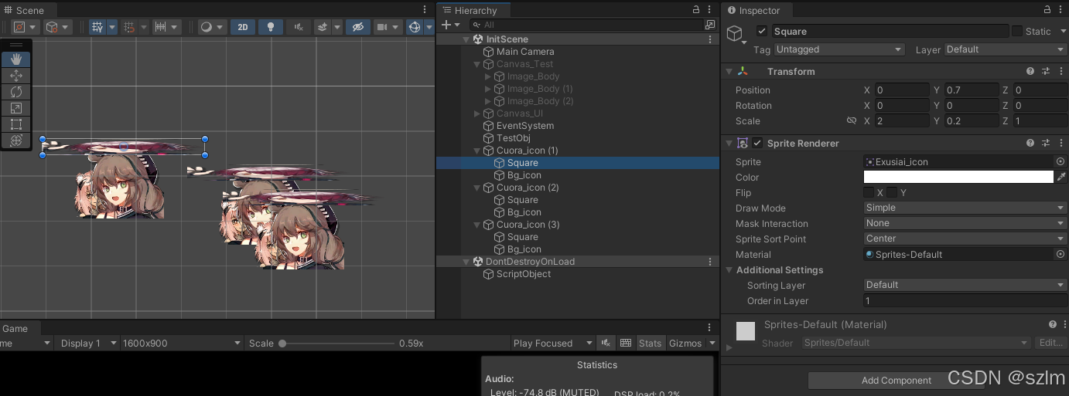The image size is (1069, 396).
Task: Select the Transform combined tool
Action: (x=16, y=140)
